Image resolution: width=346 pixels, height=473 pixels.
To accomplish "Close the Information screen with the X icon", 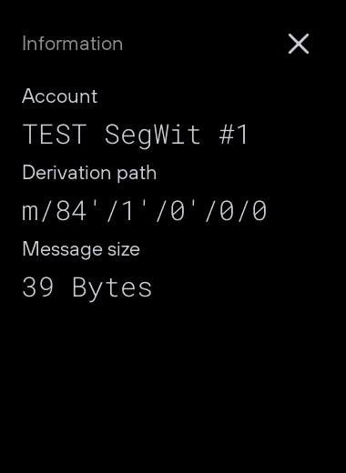I will [299, 44].
